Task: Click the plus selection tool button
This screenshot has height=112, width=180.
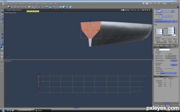Action: [x=175, y=22]
